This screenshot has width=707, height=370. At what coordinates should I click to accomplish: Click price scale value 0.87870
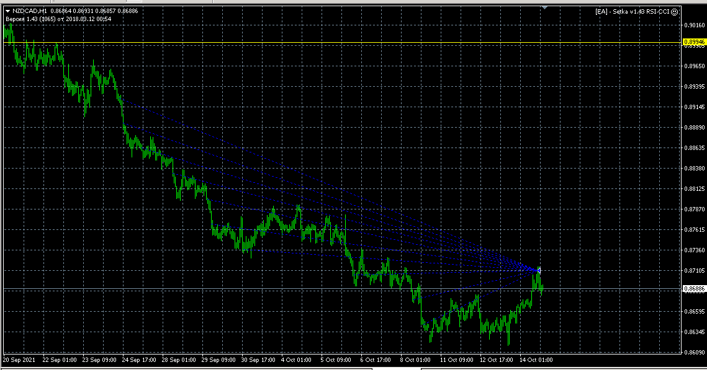click(x=695, y=209)
